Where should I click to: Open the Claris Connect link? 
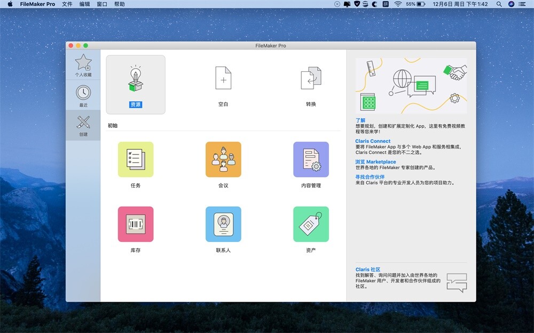pyautogui.click(x=373, y=141)
